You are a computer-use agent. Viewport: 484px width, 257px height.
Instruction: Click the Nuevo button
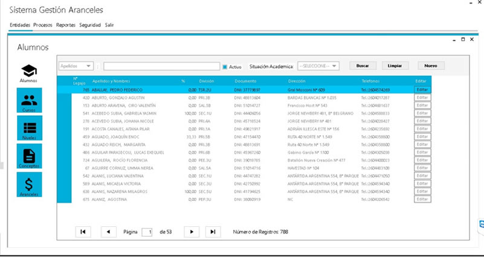[431, 66]
